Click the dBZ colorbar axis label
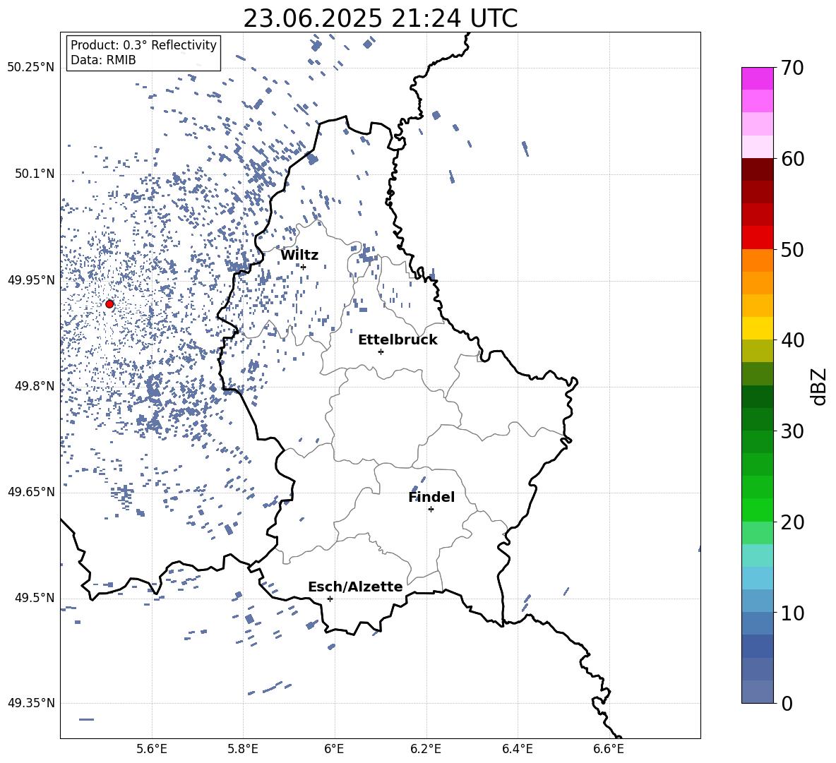Screen dimensions: 836x763 tap(819, 386)
